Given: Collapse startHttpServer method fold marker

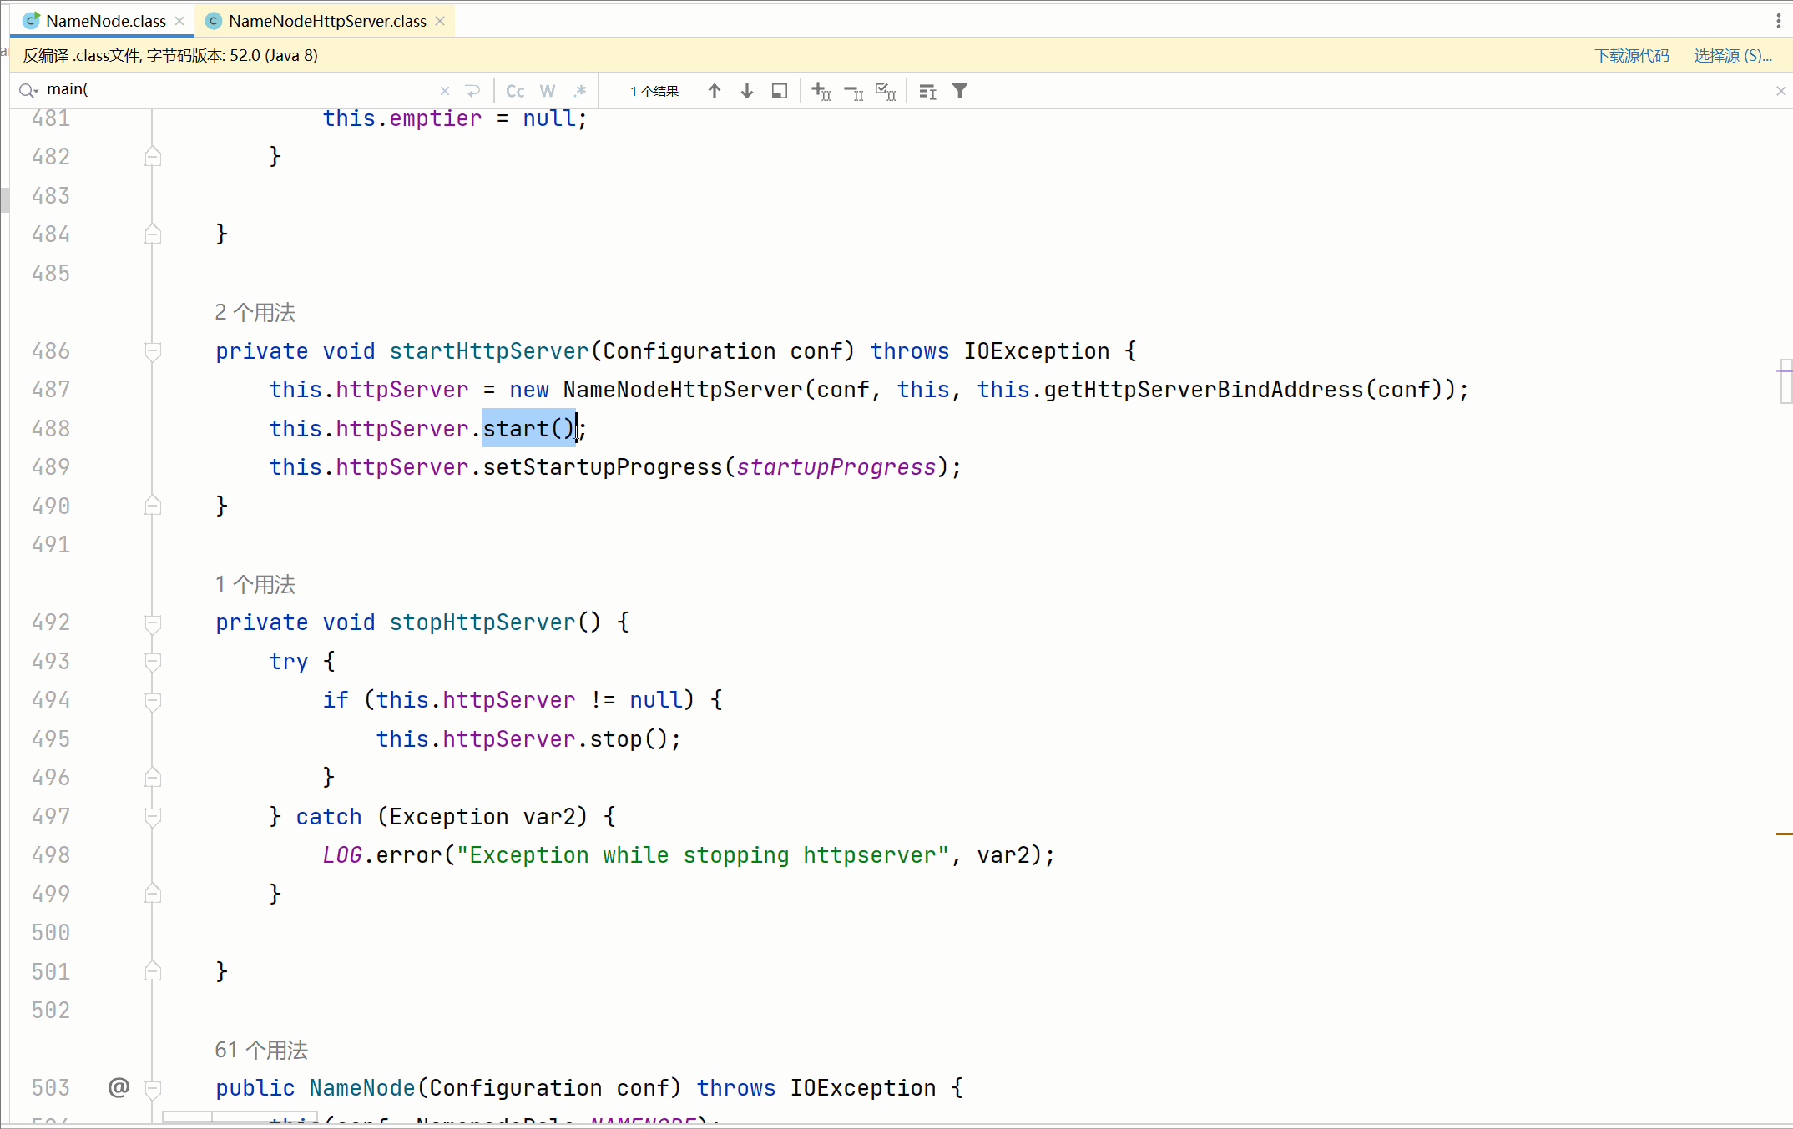Looking at the screenshot, I should coord(153,351).
